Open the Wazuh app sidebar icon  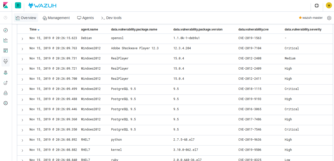6,61
